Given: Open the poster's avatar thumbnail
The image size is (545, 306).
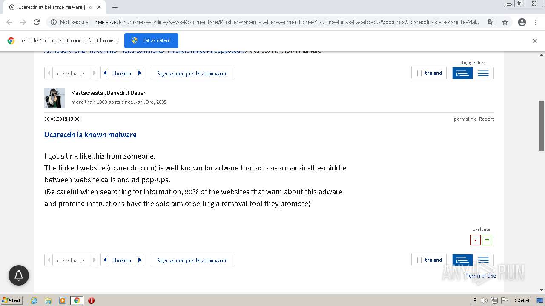Looking at the screenshot, I should pos(54,98).
